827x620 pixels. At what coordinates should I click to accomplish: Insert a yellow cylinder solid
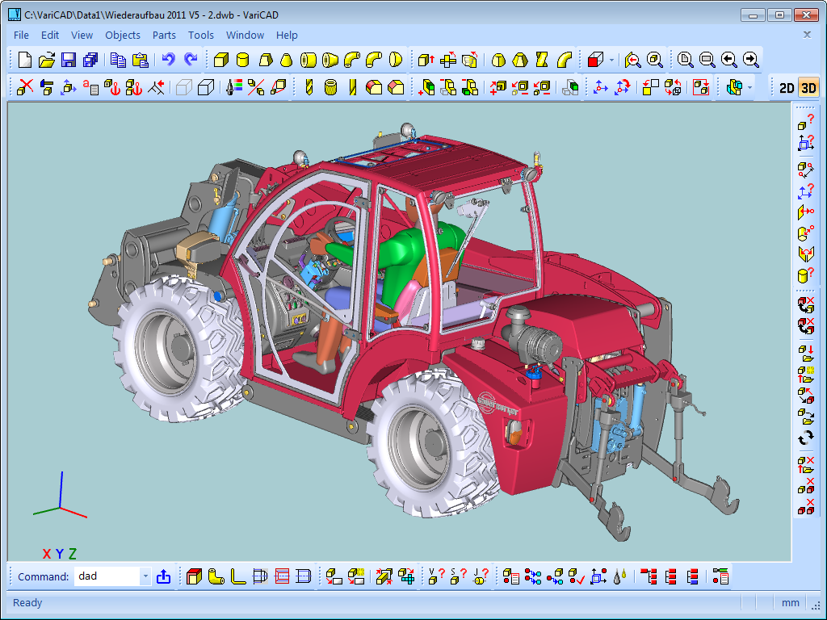pos(242,60)
